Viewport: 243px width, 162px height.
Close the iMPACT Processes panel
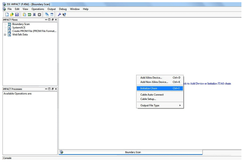56,89
